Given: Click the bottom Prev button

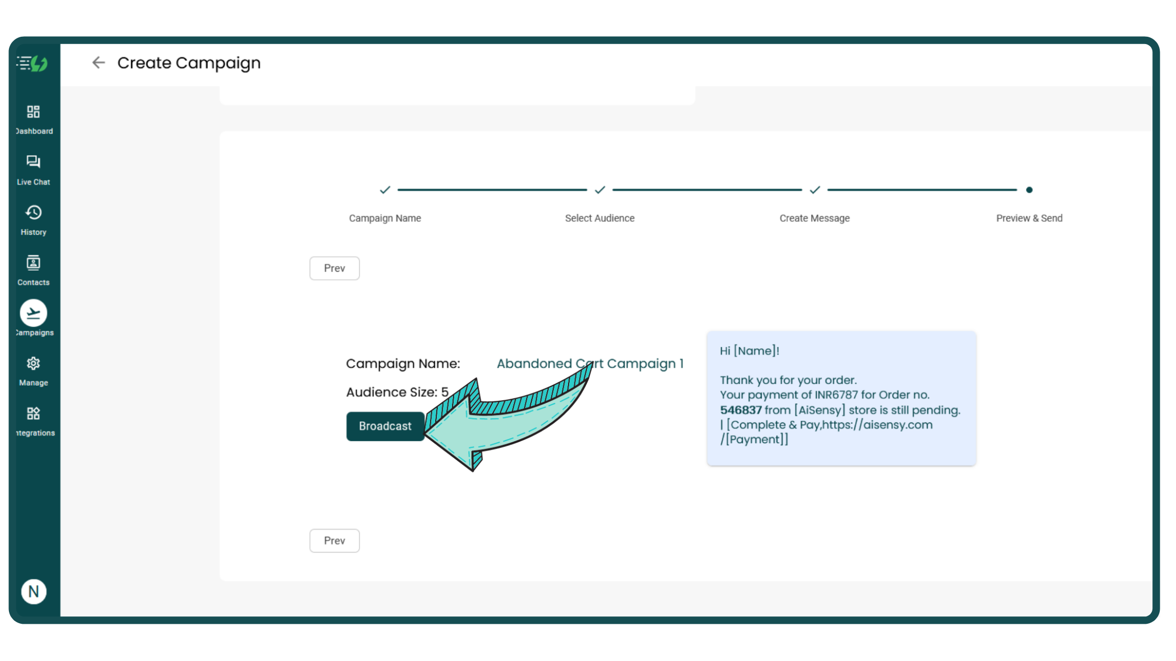Looking at the screenshot, I should (x=334, y=541).
